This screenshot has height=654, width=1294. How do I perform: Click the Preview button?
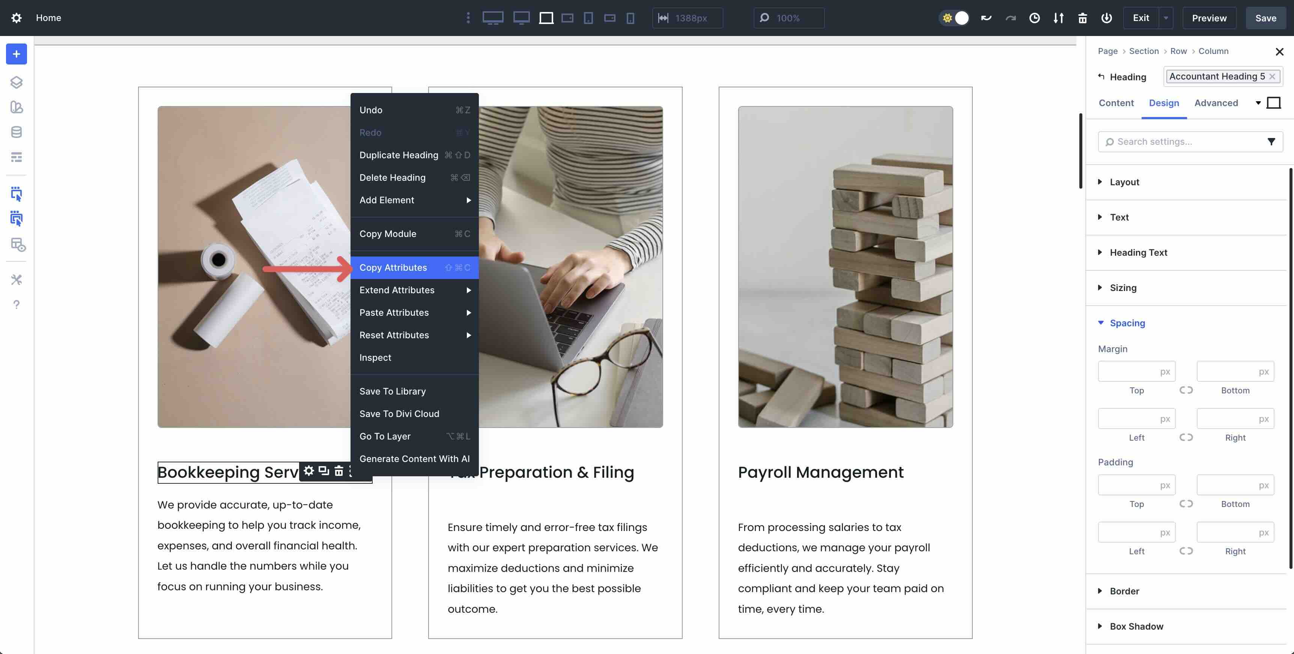tap(1208, 18)
